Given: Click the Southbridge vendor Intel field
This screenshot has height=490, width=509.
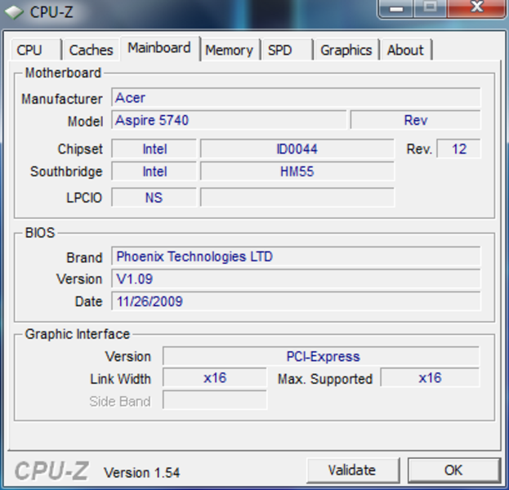Looking at the screenshot, I should [x=154, y=171].
